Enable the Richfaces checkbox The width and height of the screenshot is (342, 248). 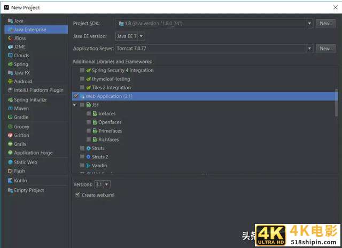(x=89, y=139)
